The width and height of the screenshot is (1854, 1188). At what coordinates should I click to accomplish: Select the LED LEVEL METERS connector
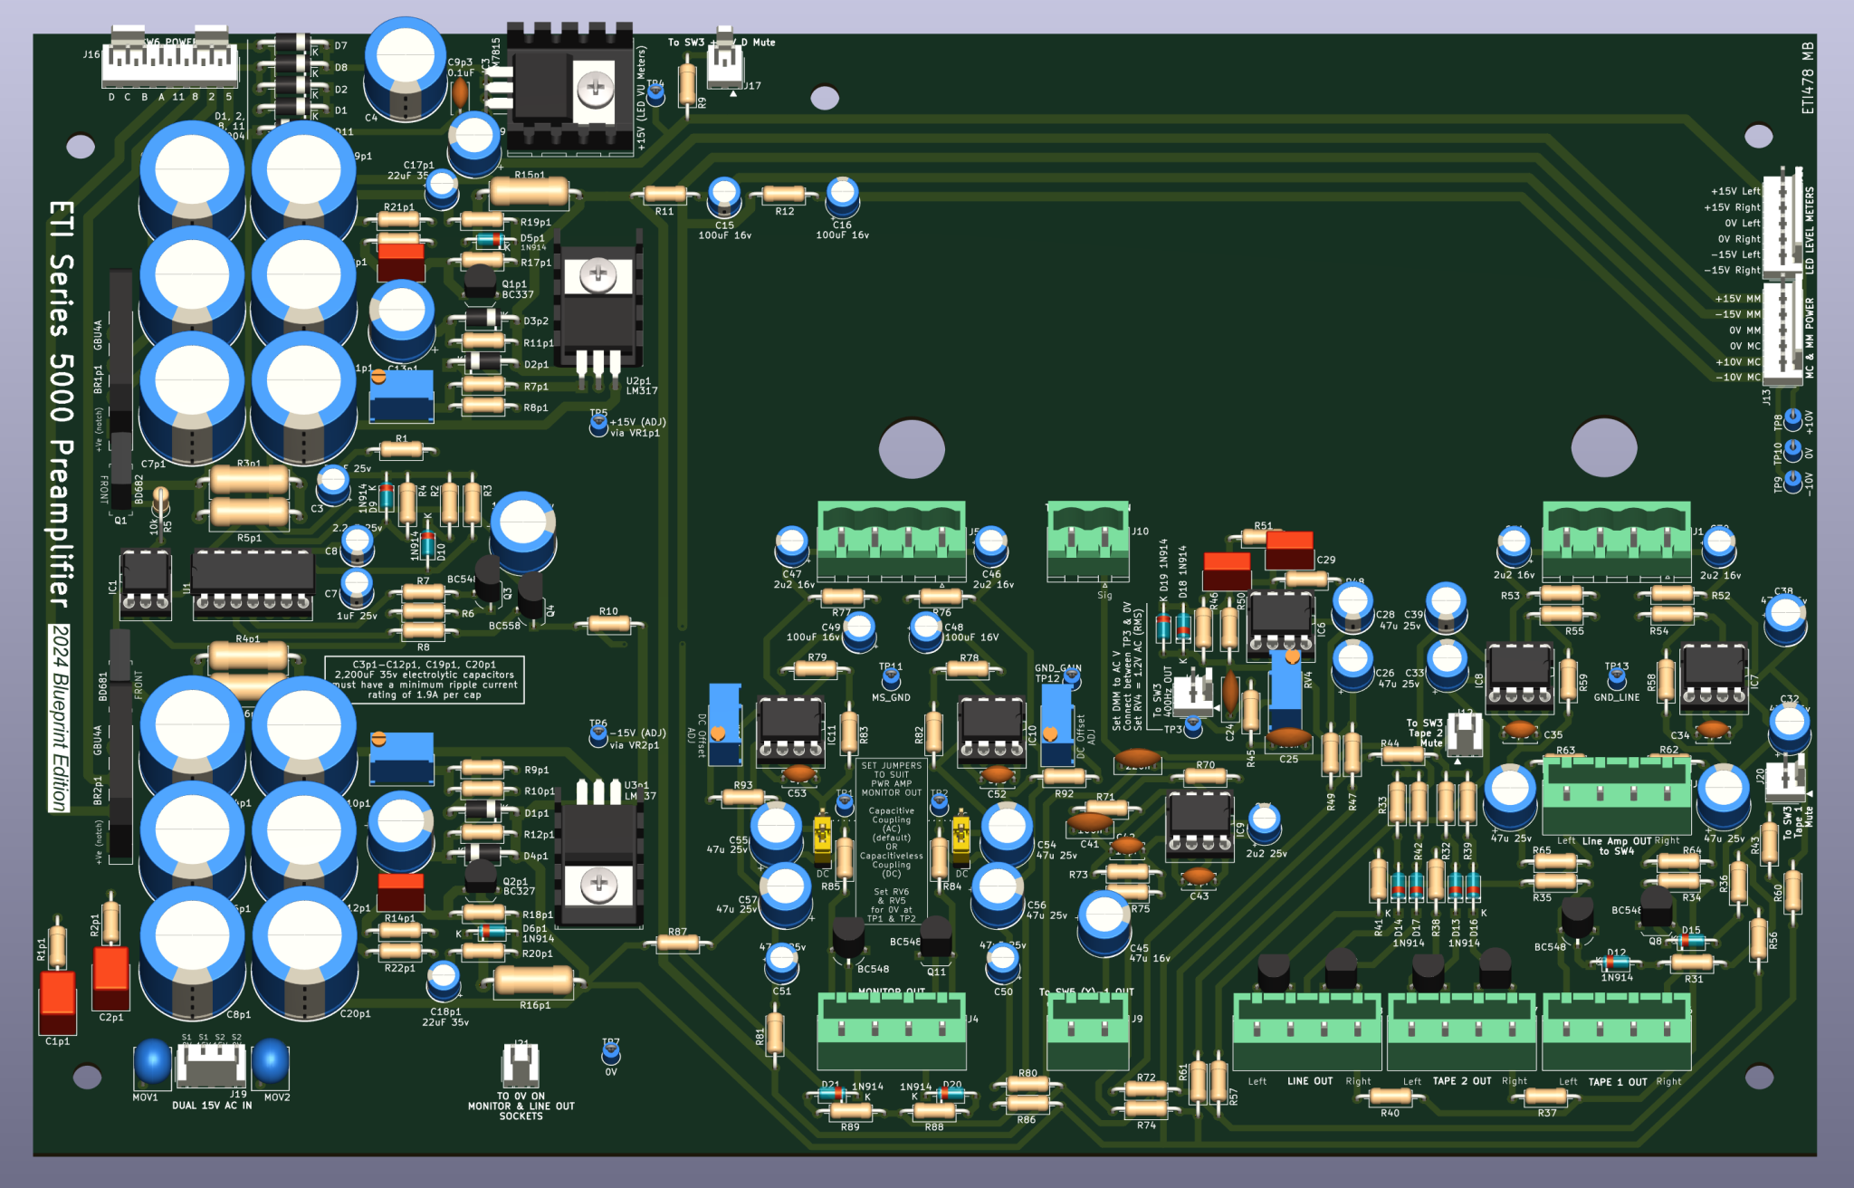pos(1783,224)
